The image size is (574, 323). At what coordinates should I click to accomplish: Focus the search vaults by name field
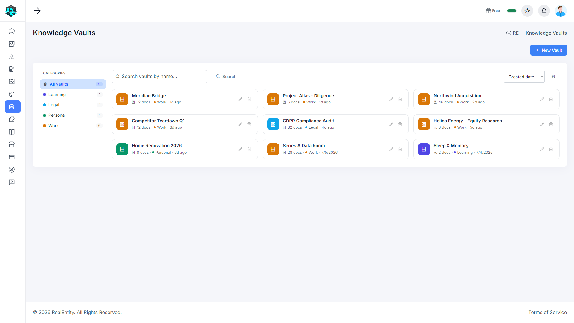click(x=160, y=77)
